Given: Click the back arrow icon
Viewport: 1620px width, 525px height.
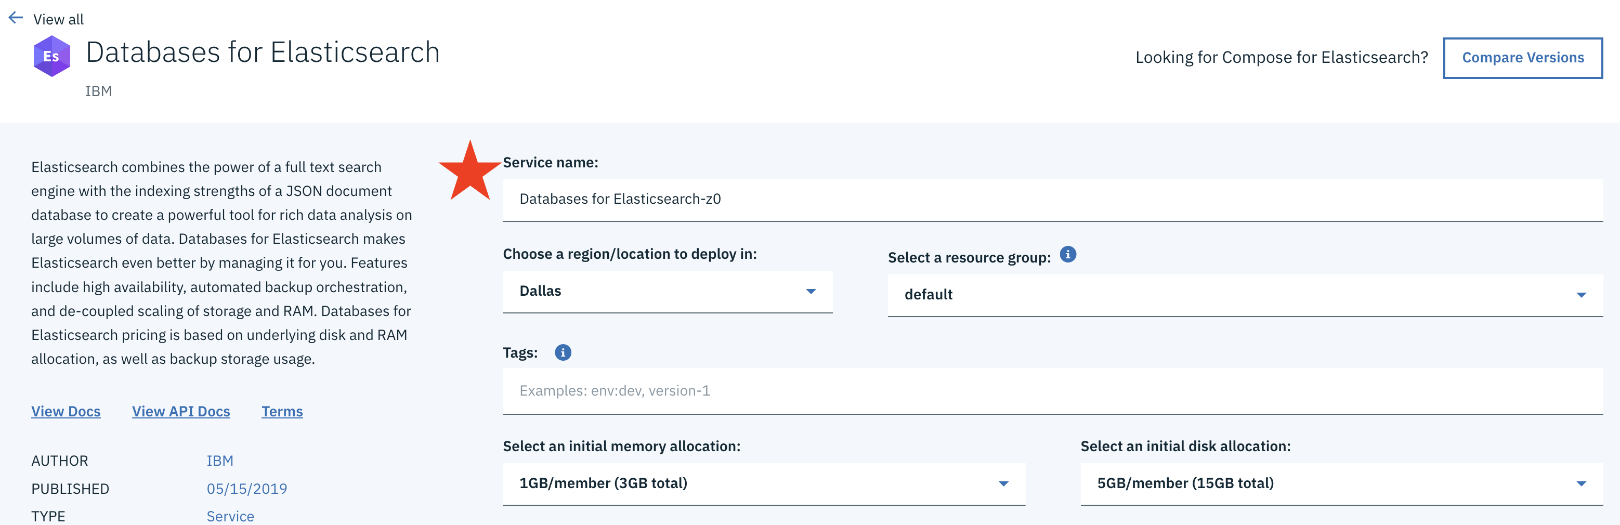Looking at the screenshot, I should 16,18.
